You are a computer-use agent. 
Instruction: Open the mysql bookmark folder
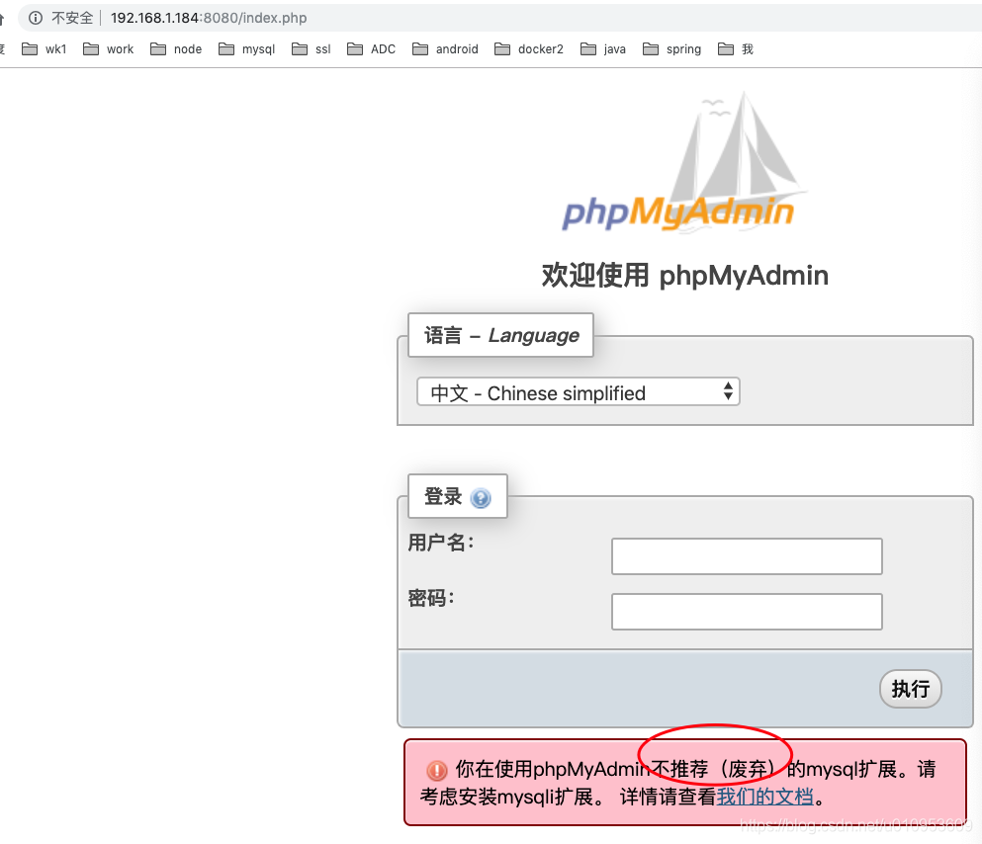(x=247, y=48)
